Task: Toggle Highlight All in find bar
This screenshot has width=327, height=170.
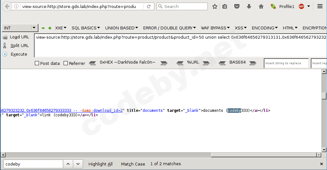Action: (x=100, y=164)
